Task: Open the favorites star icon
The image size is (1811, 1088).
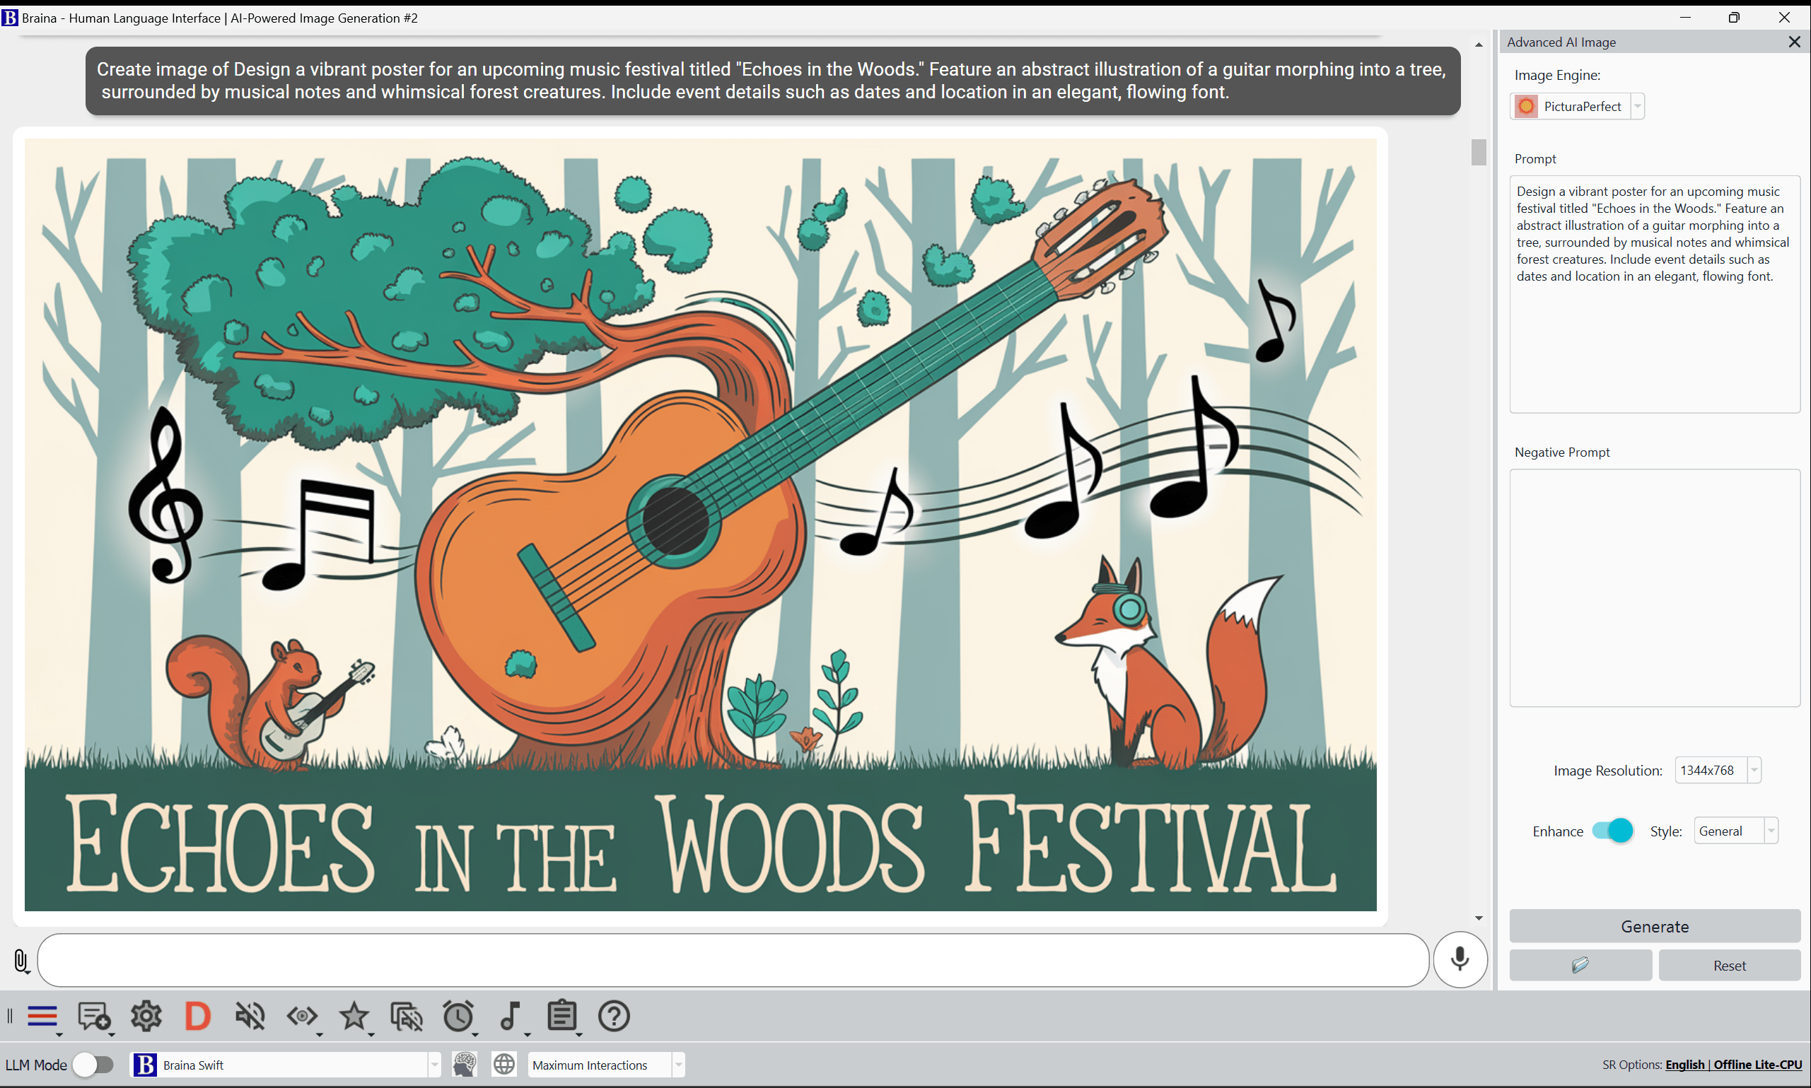Action: click(354, 1016)
